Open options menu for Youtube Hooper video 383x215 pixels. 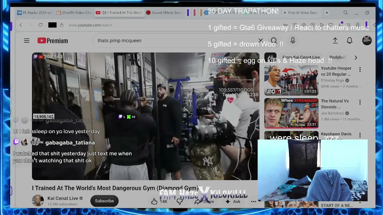tap(360, 69)
